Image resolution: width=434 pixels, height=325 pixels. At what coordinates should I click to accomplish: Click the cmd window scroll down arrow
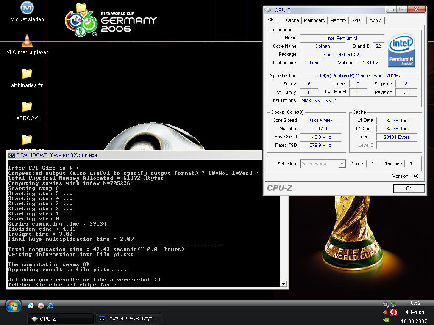pyautogui.click(x=283, y=284)
